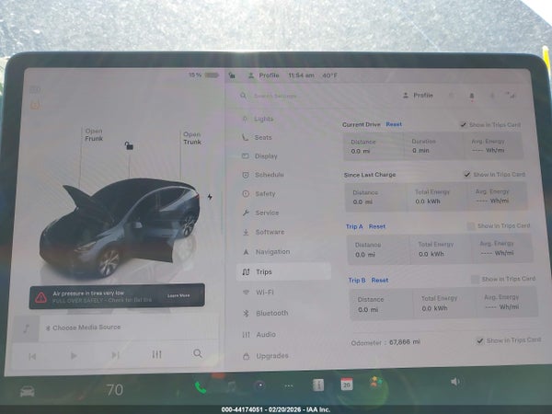552x414 pixels.
Task: Open the Wi-Fi settings menu
Action: point(258,293)
